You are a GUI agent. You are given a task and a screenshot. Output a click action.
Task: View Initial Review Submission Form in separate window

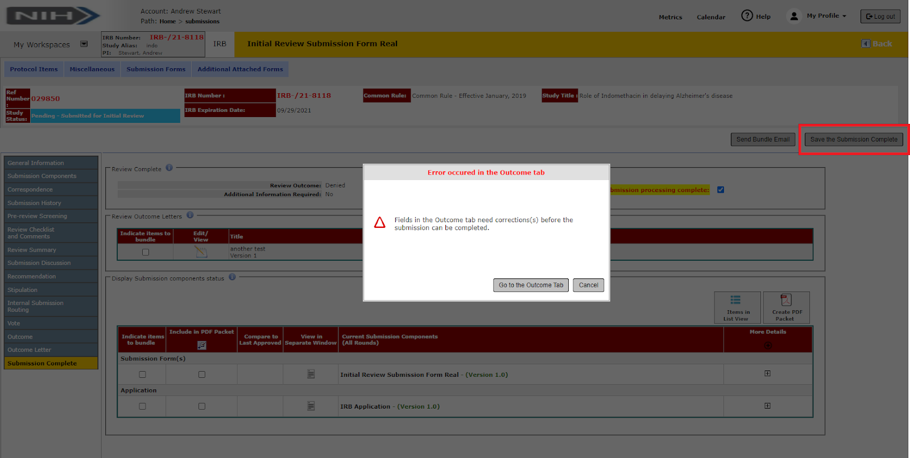point(311,374)
